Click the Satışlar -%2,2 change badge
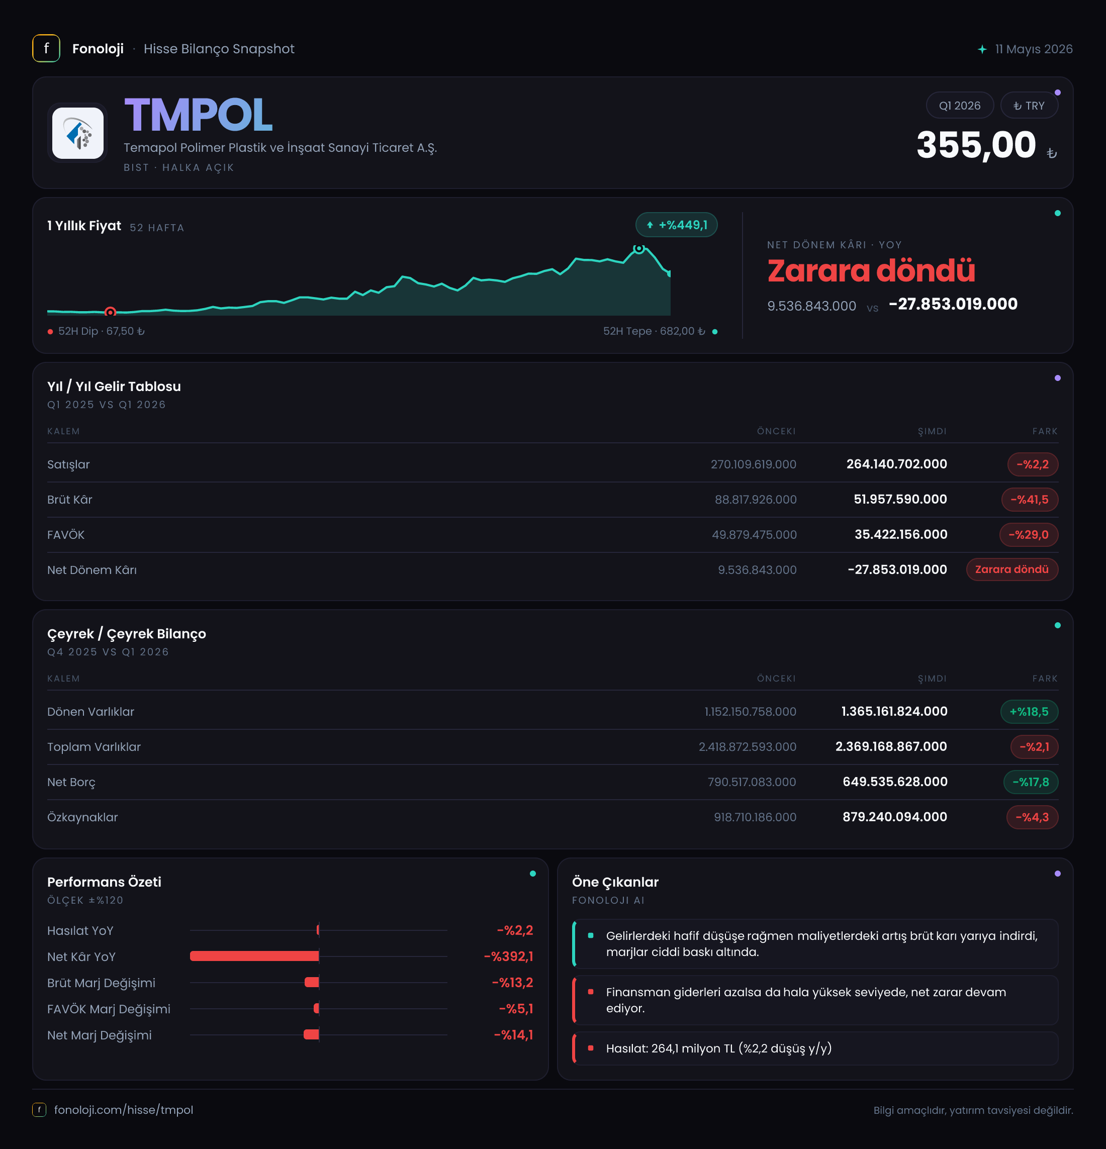This screenshot has width=1106, height=1149. coord(1033,464)
